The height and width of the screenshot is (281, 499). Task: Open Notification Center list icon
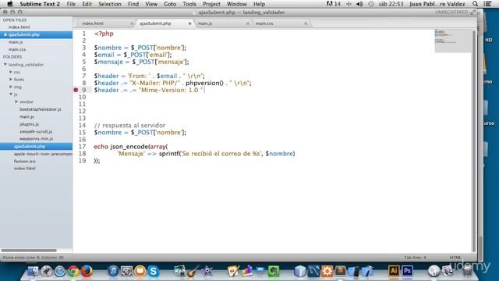pyautogui.click(x=487, y=4)
